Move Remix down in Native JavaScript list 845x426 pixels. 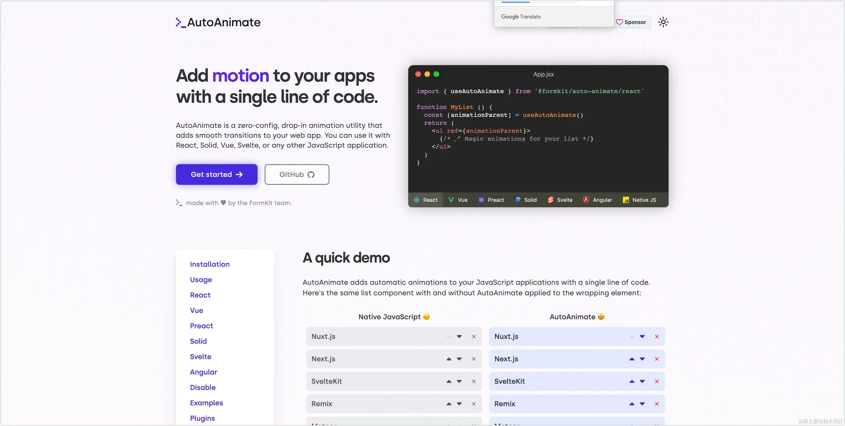coord(459,404)
